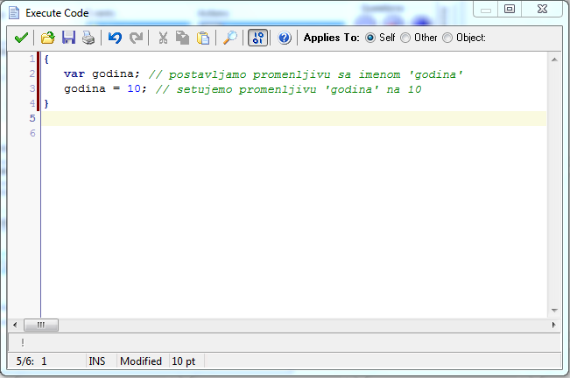
Task: Save the code using the floppy disk icon
Action: click(x=68, y=38)
